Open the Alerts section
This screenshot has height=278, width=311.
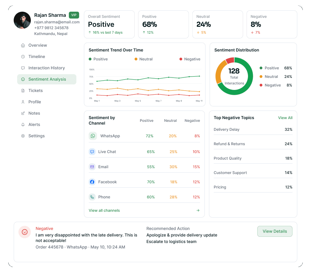point(47,125)
